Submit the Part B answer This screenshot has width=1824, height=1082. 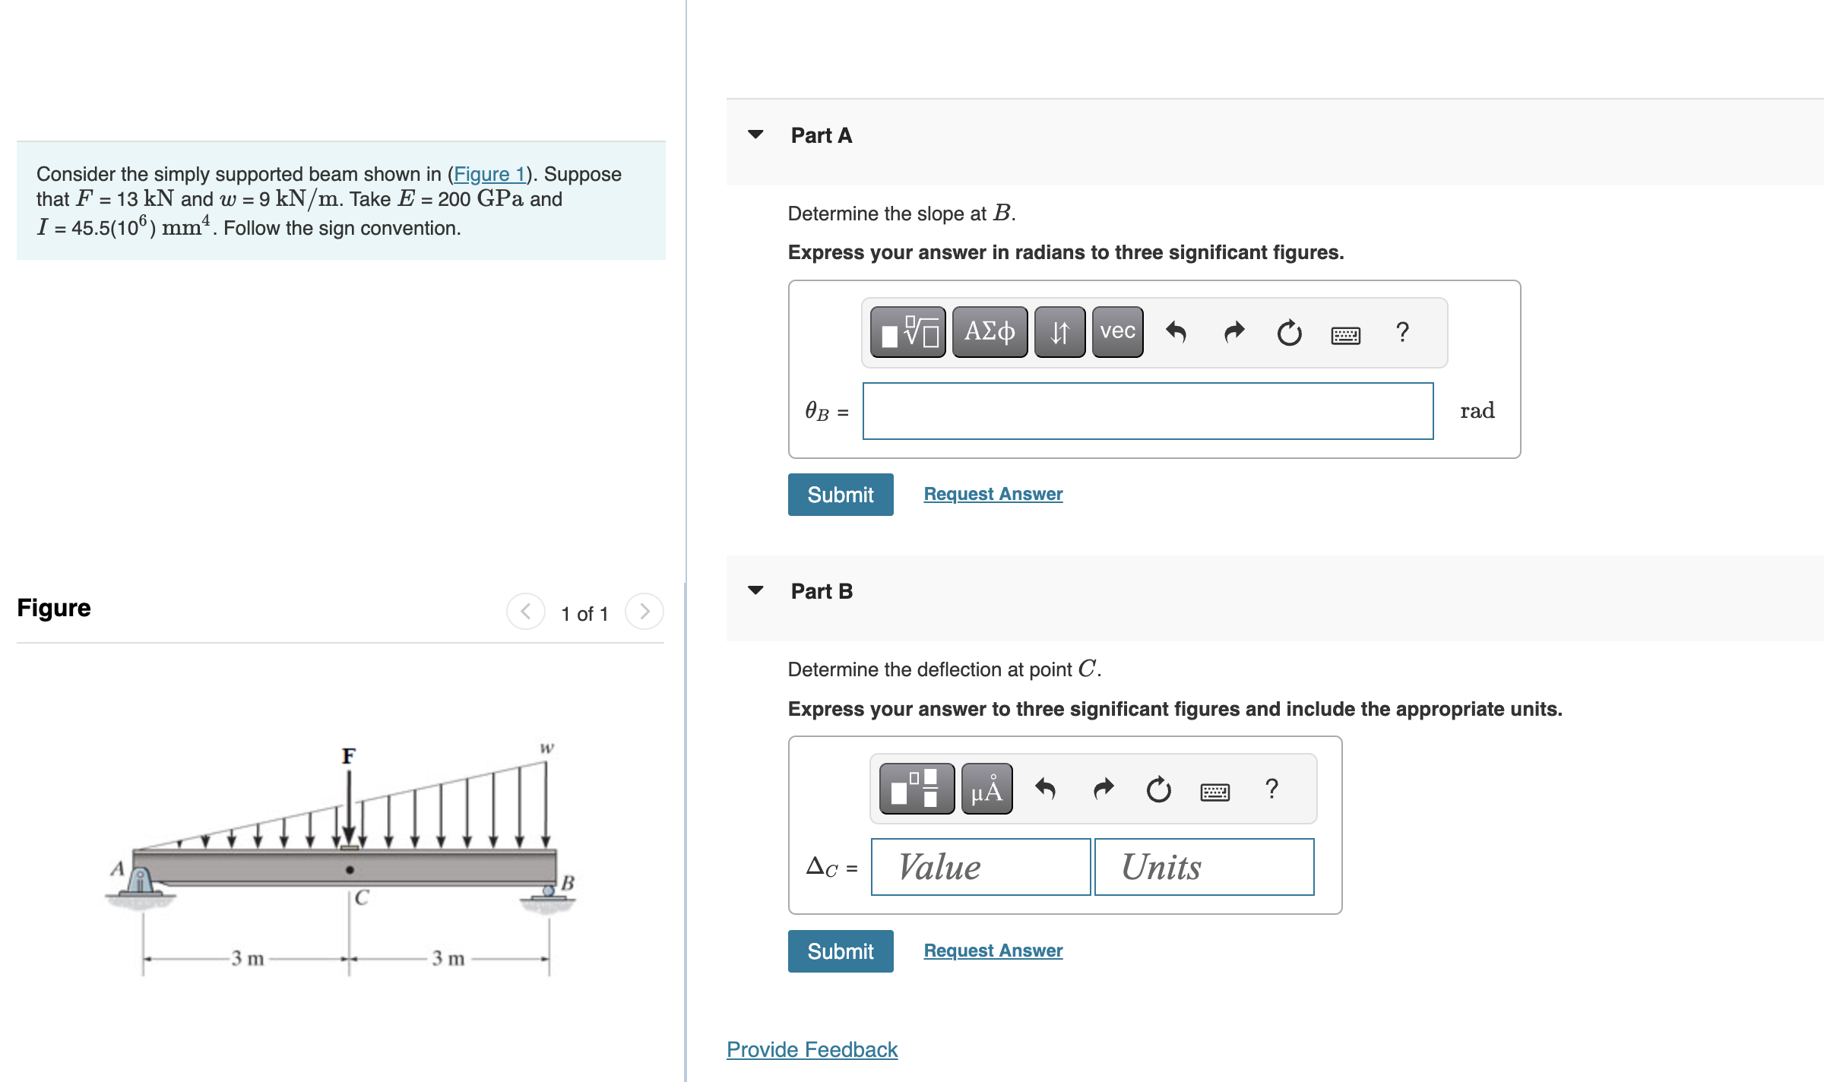point(840,951)
